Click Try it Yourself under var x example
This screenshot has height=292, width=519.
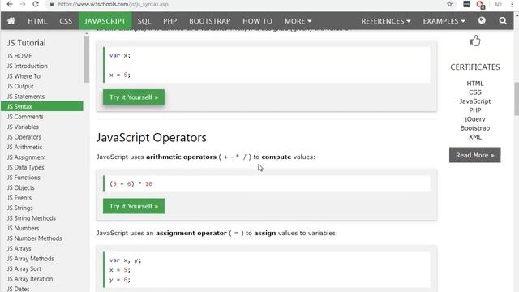134,97
